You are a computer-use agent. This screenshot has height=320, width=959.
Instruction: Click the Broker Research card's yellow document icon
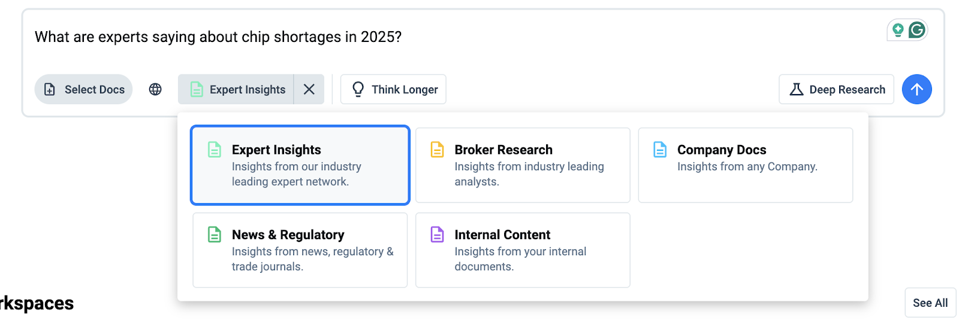[438, 149]
